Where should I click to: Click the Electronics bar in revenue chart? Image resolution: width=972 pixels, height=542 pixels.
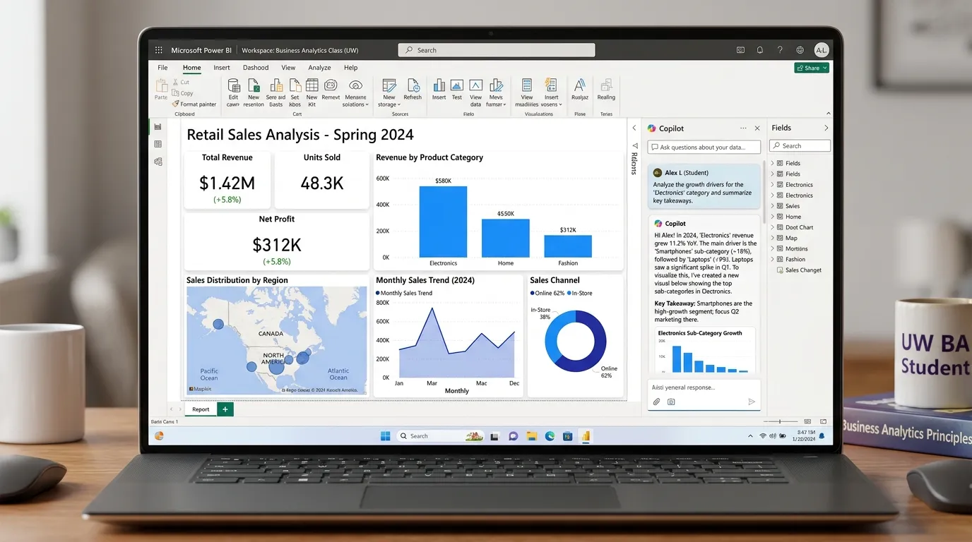[443, 222]
